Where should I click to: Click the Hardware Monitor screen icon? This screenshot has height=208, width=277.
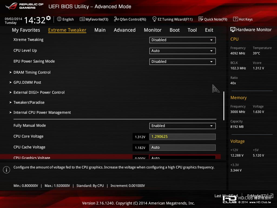[233, 30]
